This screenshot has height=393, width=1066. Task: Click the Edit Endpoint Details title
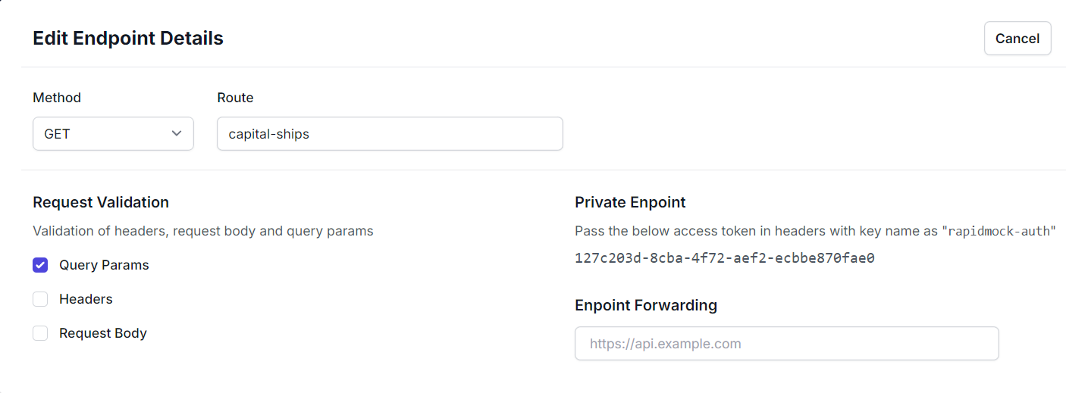coord(127,38)
